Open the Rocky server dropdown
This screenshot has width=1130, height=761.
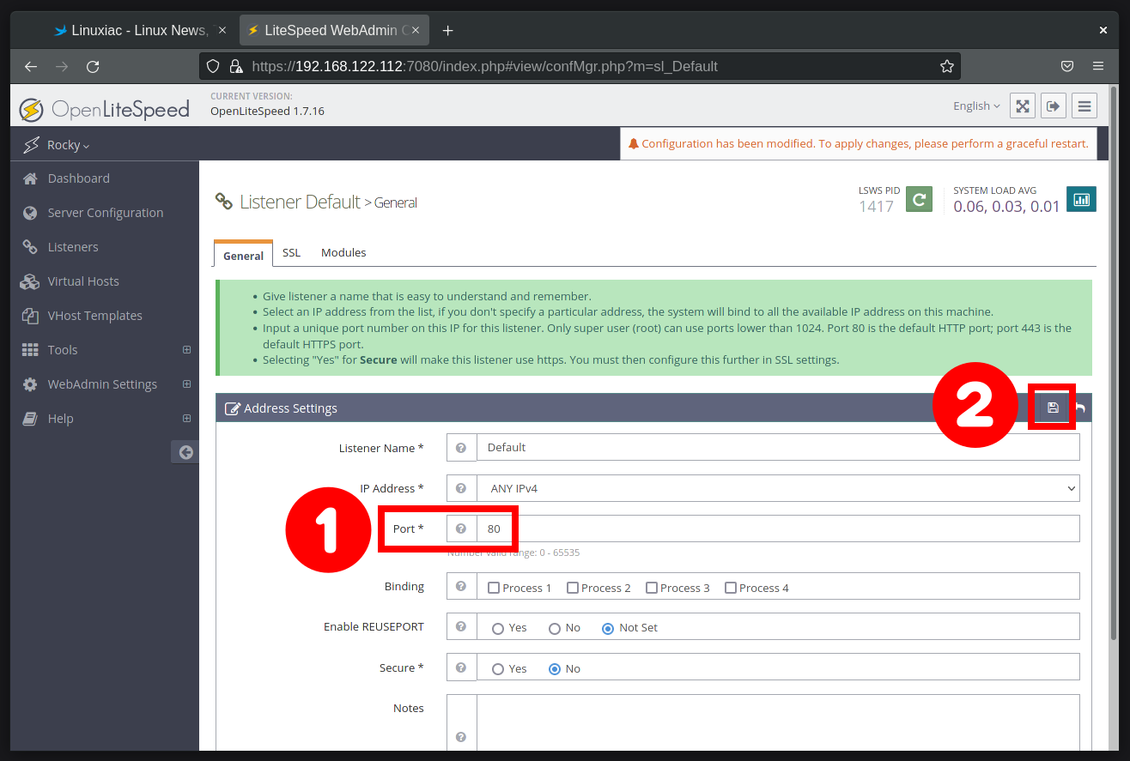pyautogui.click(x=68, y=145)
